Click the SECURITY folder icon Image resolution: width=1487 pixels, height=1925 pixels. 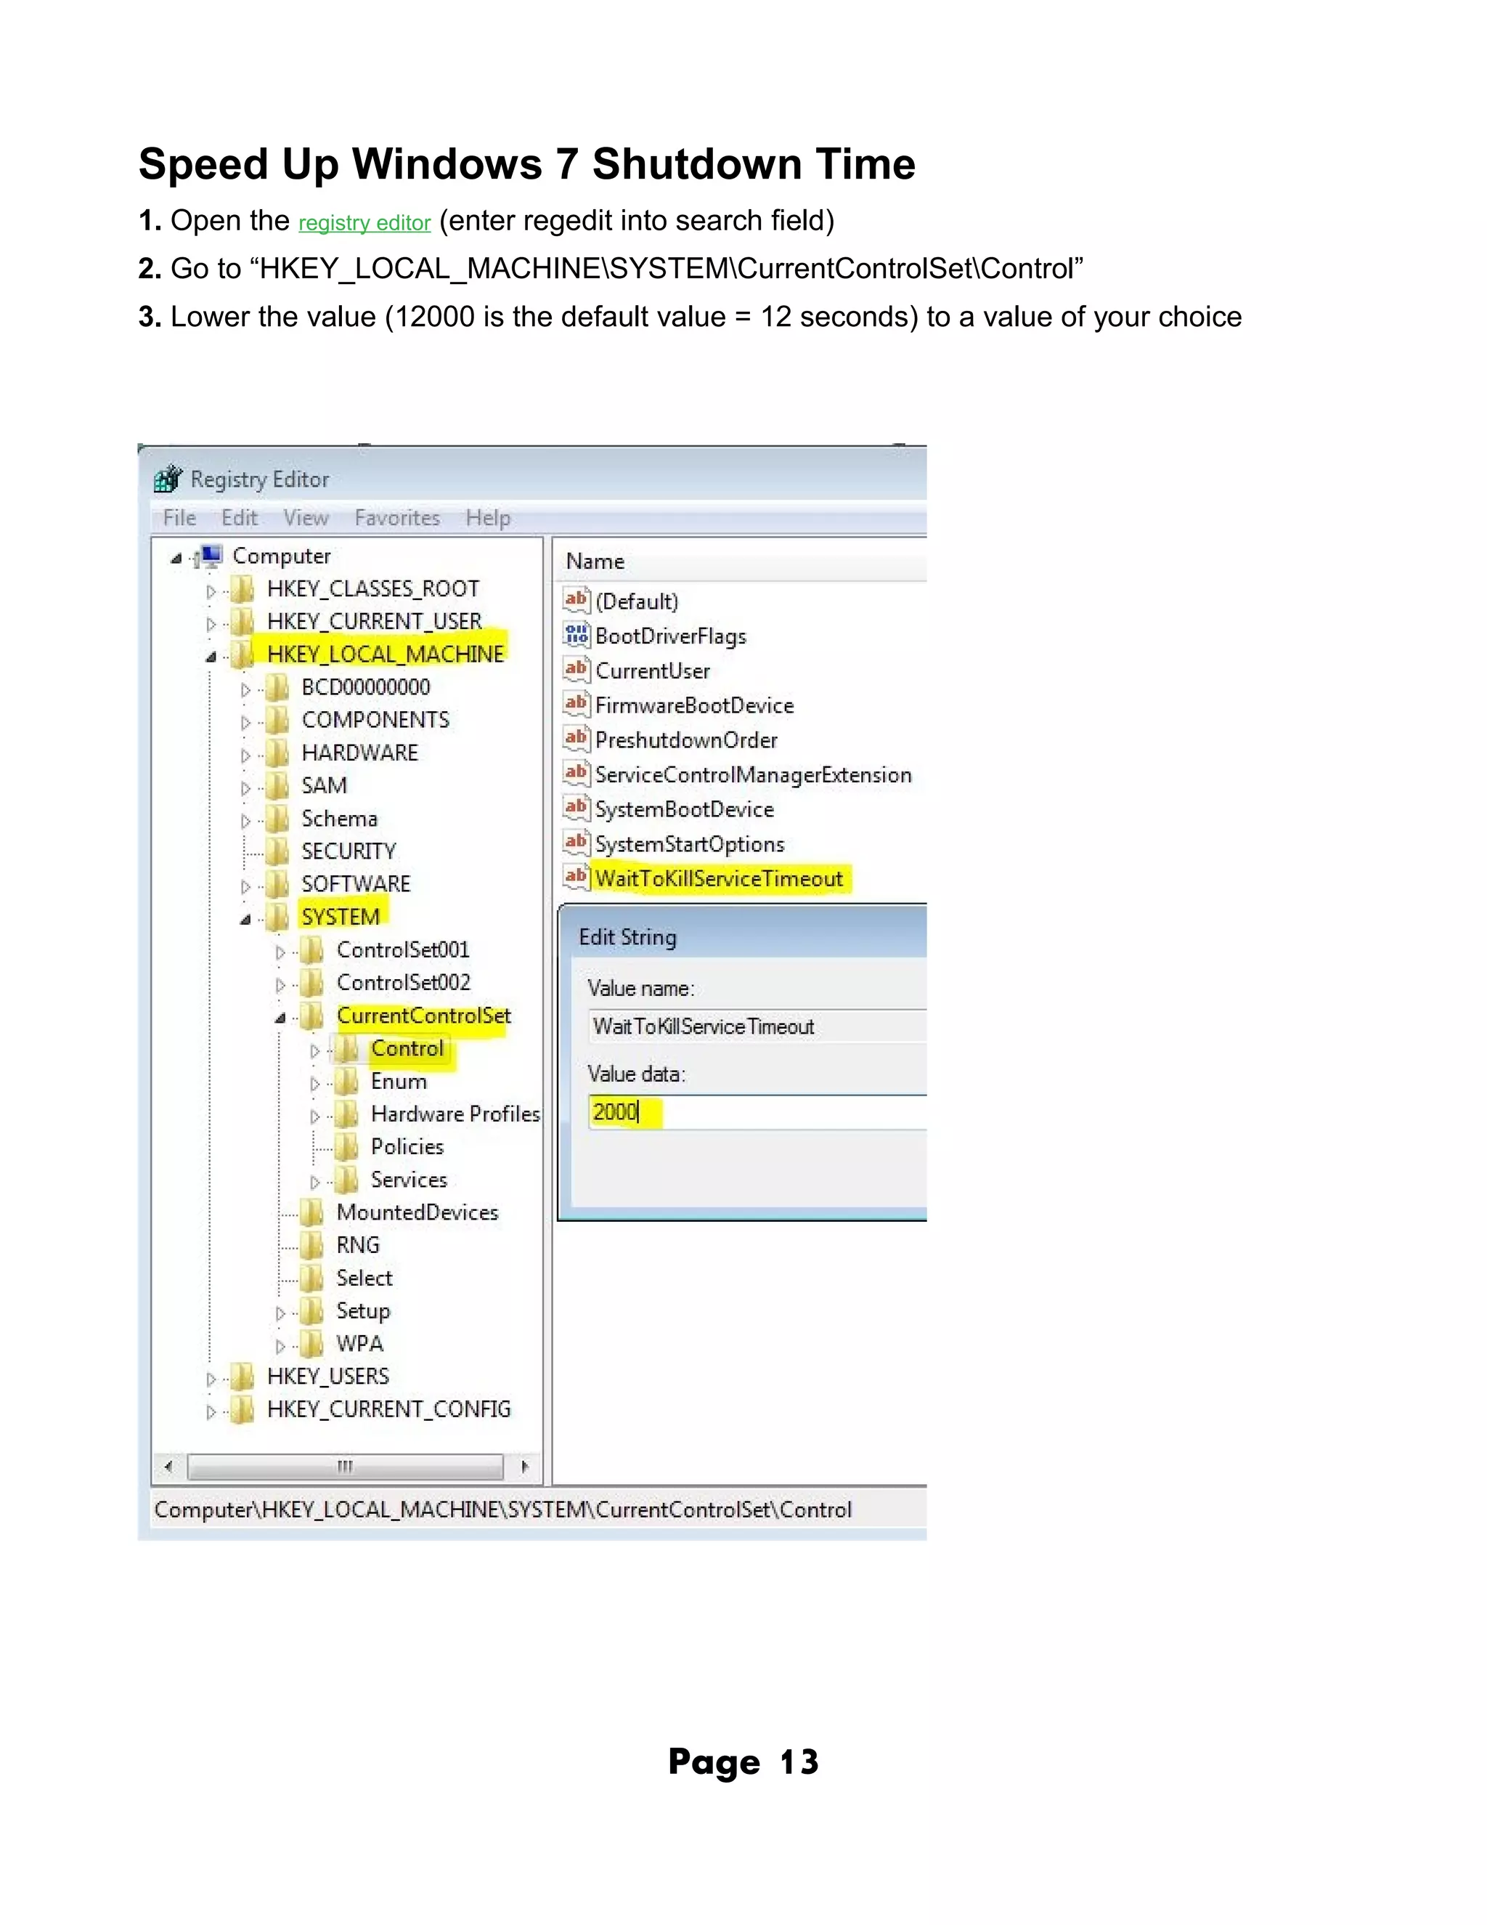coord(277,851)
